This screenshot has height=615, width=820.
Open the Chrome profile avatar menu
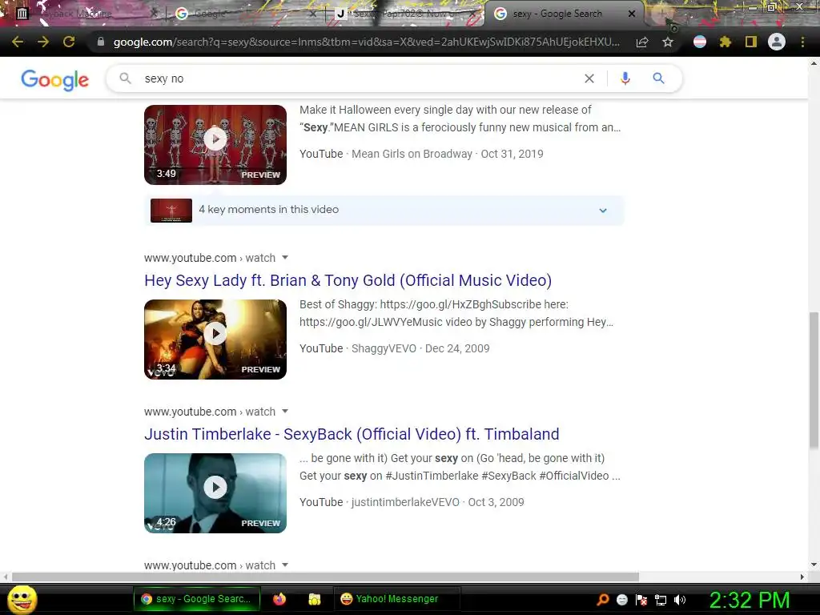(777, 42)
